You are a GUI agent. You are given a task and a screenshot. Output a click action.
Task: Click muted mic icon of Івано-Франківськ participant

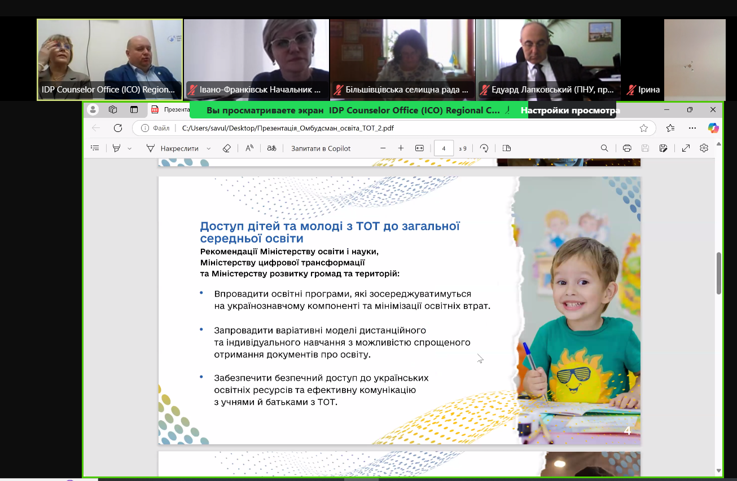(192, 90)
